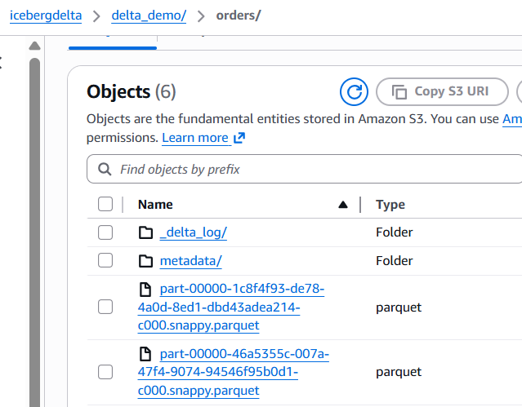Select the _delta_log/ folder checkbox
Screen dimensions: 522x407
coord(105,232)
